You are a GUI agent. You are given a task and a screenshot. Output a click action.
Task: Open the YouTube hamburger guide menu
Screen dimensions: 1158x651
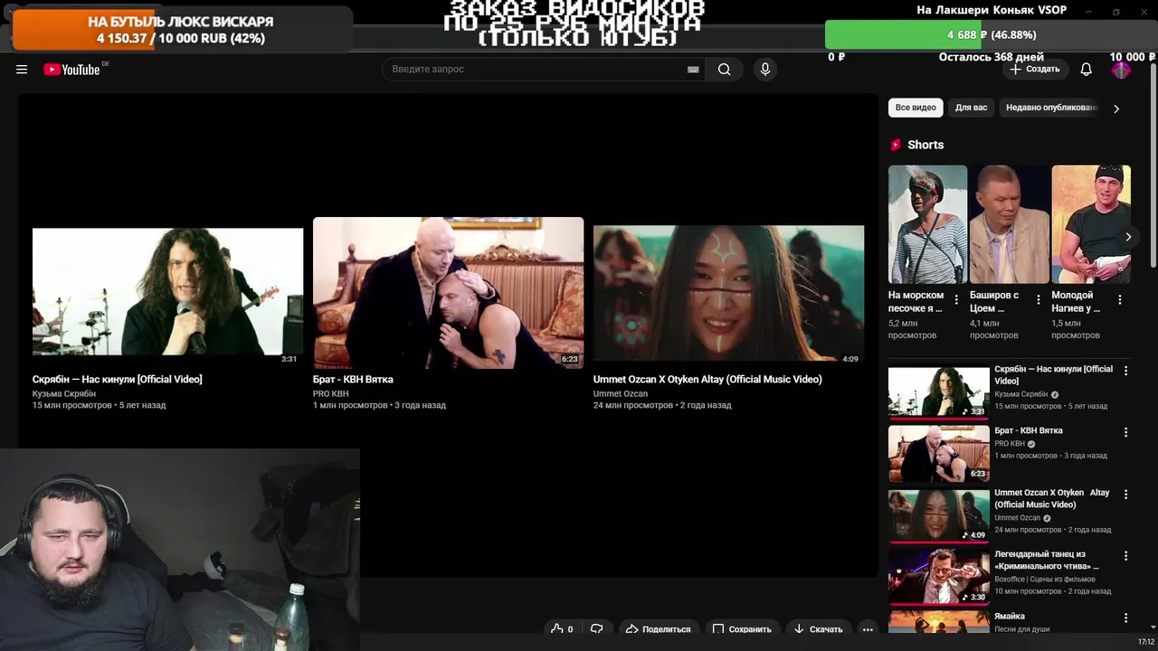22,70
